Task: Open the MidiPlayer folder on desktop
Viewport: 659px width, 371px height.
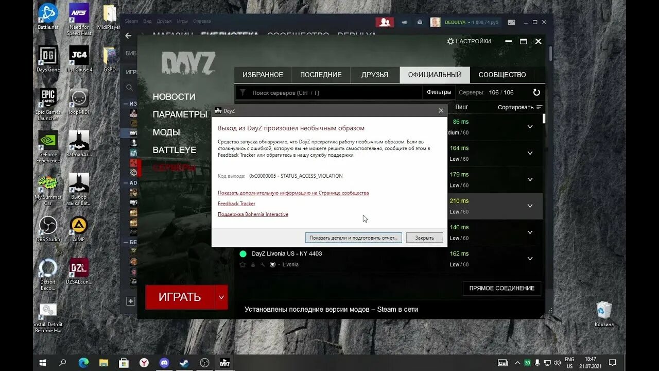Action: 109,16
